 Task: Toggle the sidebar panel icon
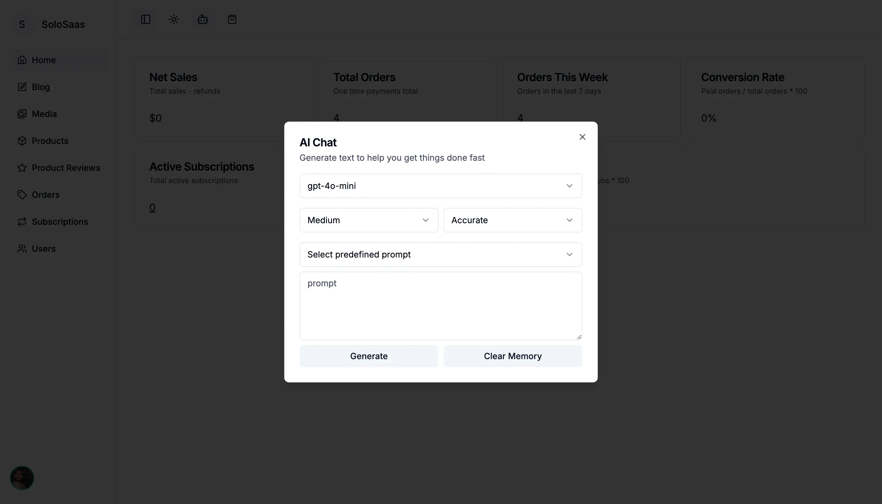coord(146,19)
